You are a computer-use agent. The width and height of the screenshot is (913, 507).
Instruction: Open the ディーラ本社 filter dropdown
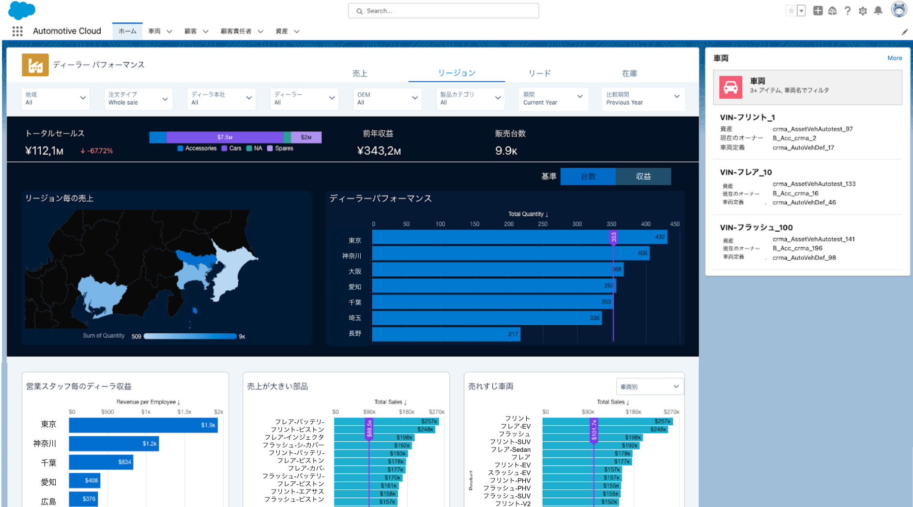point(222,99)
